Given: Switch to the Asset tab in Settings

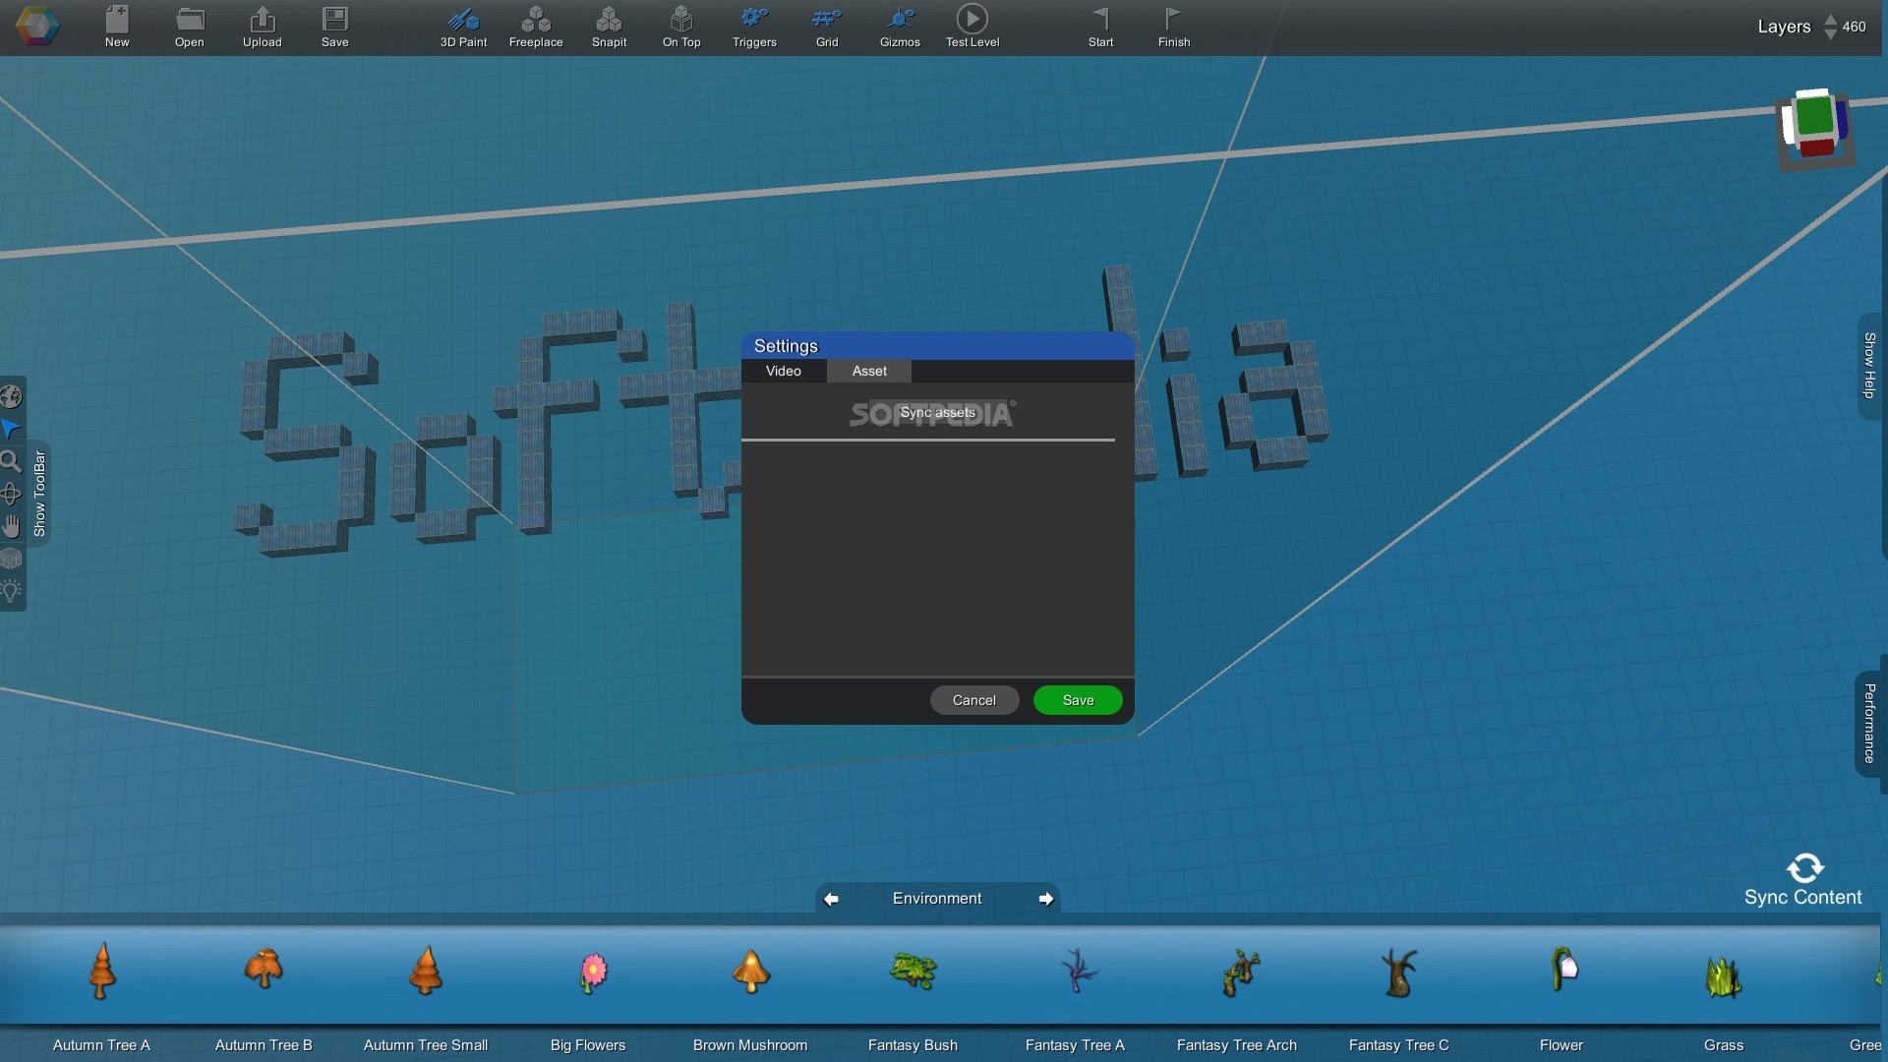Looking at the screenshot, I should click(x=869, y=371).
